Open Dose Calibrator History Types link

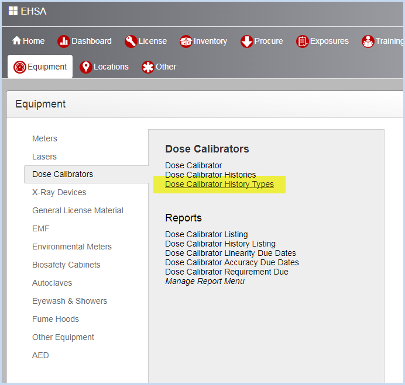(219, 184)
